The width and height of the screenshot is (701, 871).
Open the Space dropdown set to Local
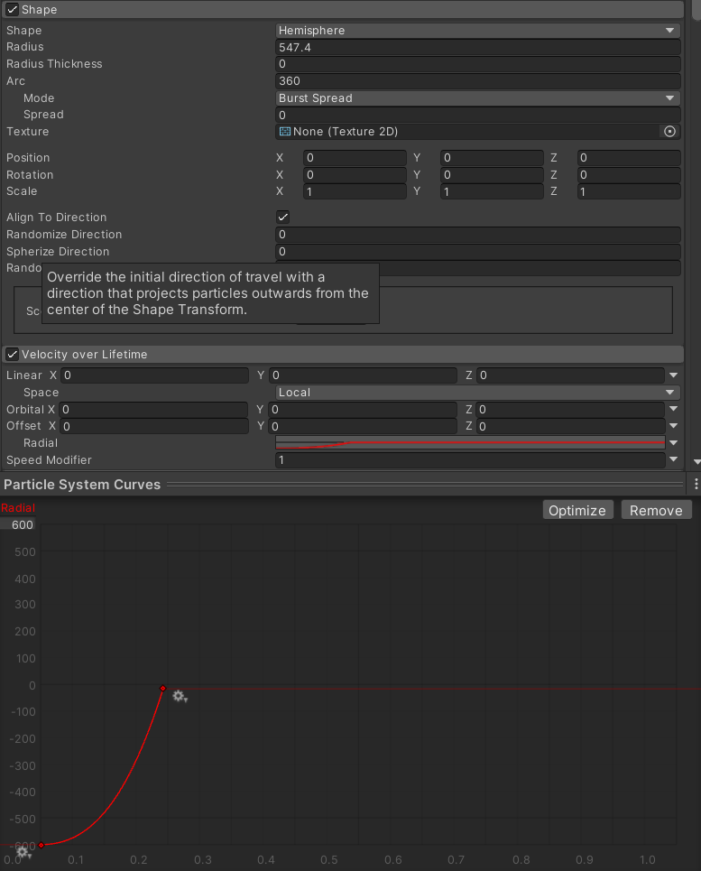[x=477, y=393]
